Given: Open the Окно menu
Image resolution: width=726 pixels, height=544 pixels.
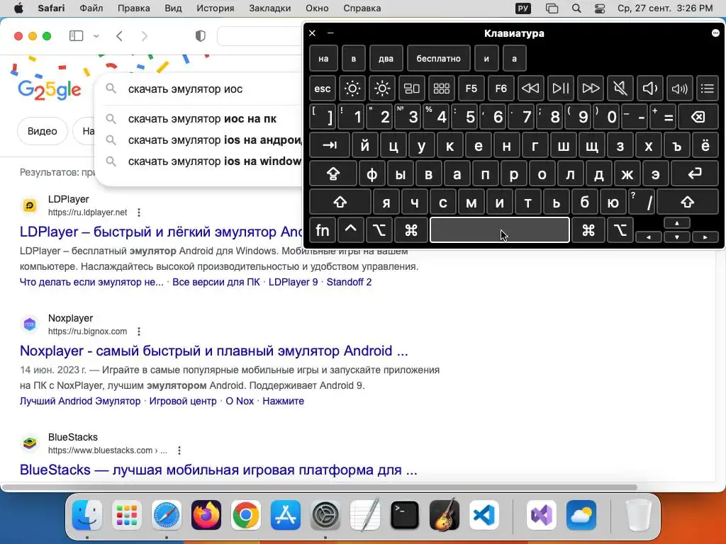Looking at the screenshot, I should coord(317,8).
